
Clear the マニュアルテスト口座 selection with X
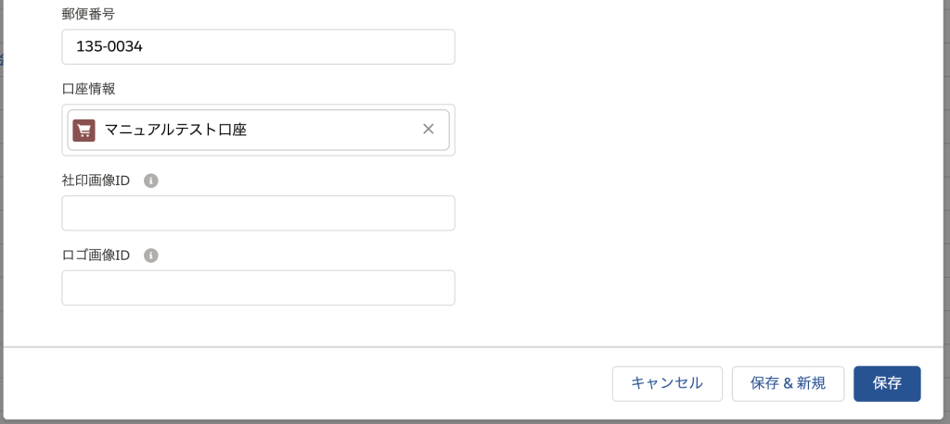coord(429,129)
